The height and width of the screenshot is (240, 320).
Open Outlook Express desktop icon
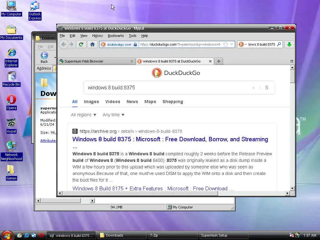(x=35, y=10)
